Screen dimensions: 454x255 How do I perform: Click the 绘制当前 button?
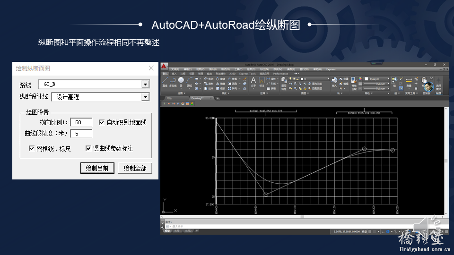coord(97,168)
